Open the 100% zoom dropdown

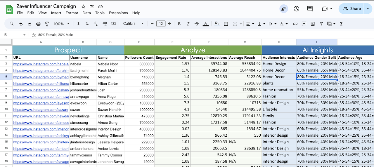pos(61,24)
